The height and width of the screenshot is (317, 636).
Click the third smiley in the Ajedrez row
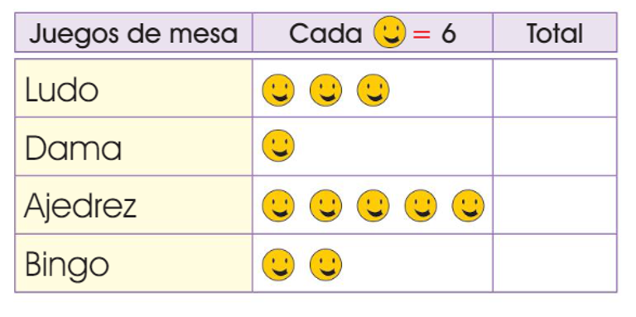coord(373,205)
